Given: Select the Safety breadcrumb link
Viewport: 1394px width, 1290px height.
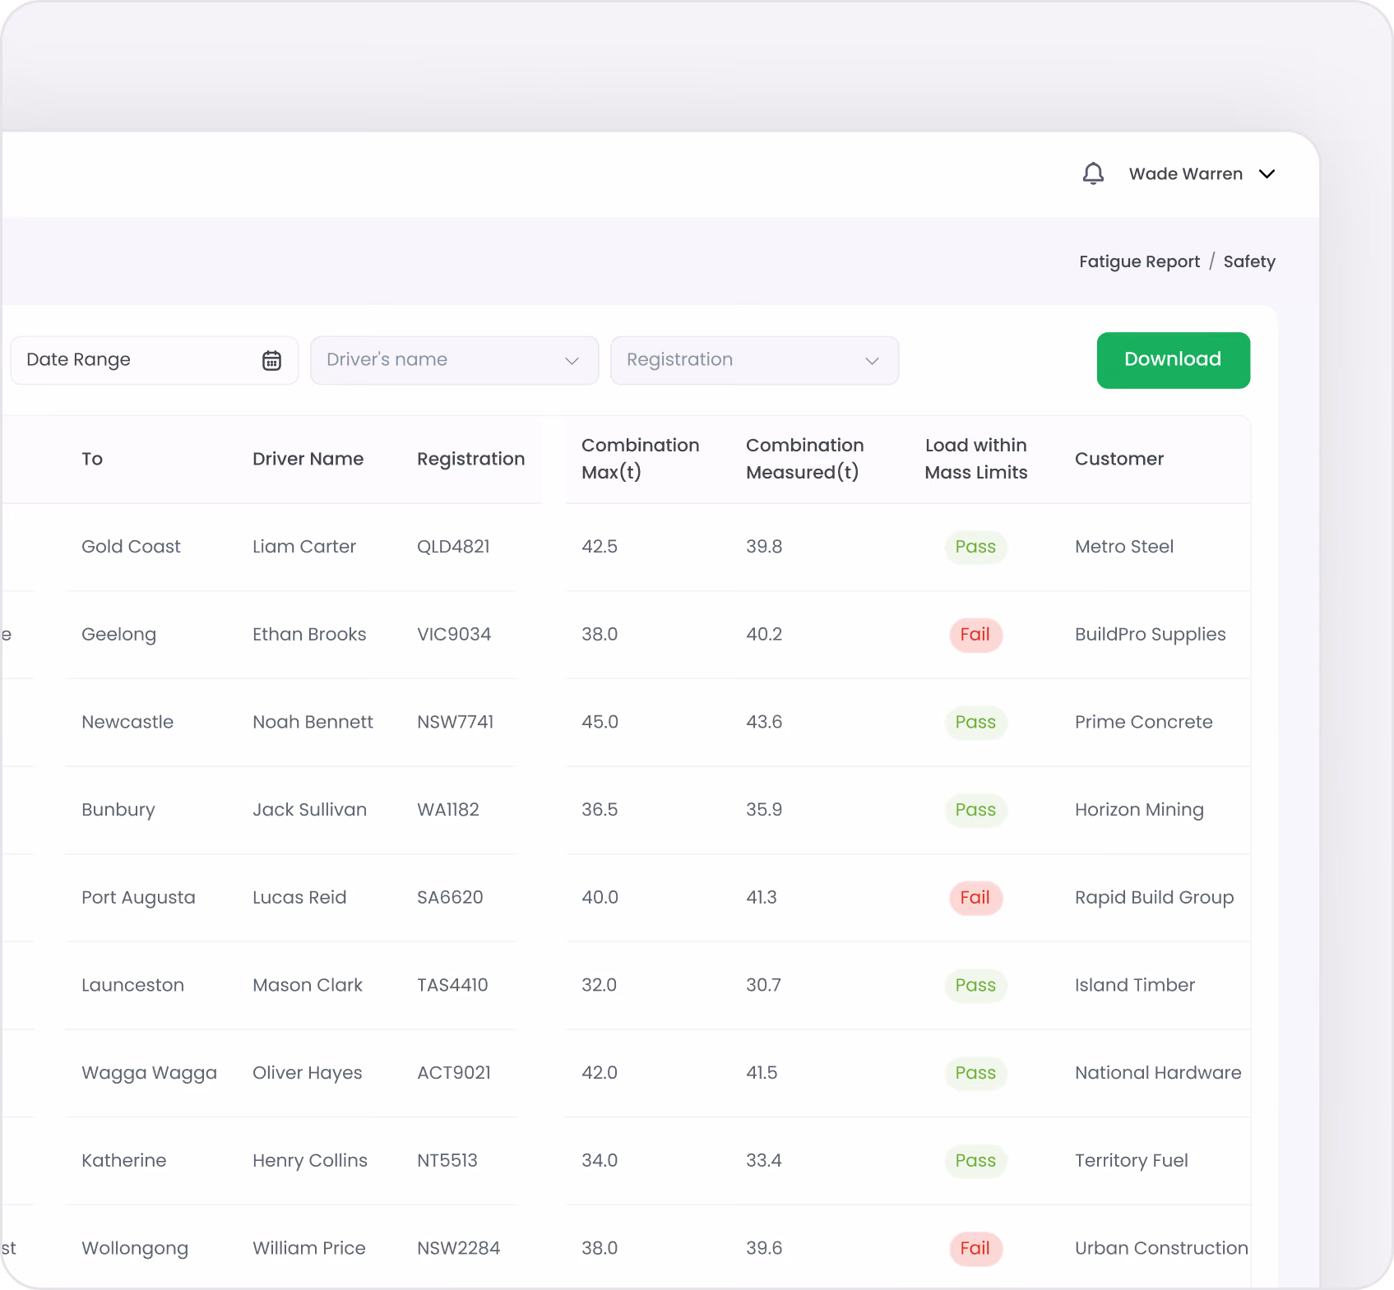Looking at the screenshot, I should (1249, 261).
